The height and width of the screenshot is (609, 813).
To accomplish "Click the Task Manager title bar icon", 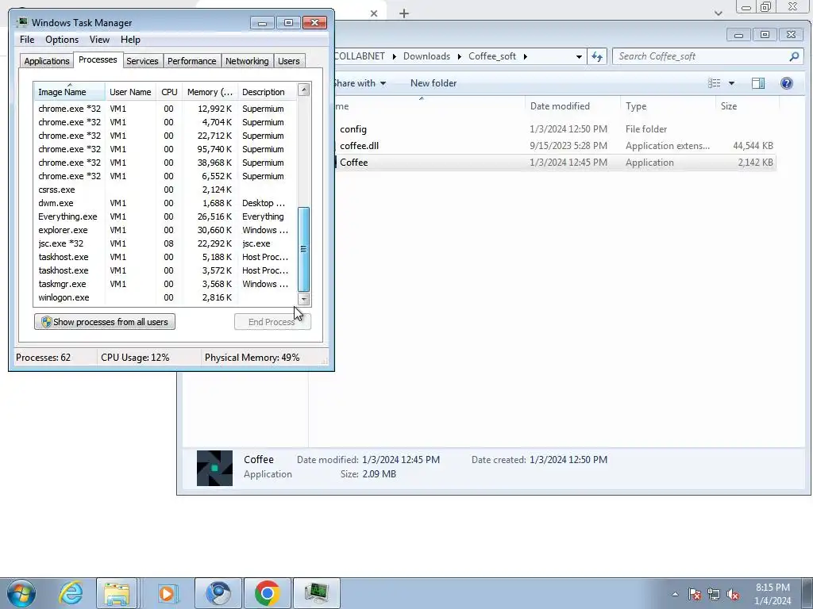I will click(22, 23).
